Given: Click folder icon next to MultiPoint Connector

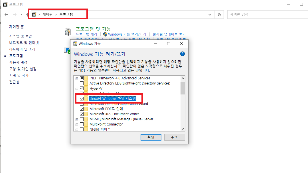Looking at the screenshot, I should [x=86, y=124].
